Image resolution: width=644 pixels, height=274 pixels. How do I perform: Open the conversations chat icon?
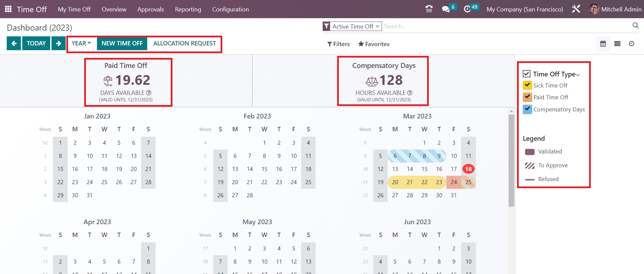click(446, 9)
